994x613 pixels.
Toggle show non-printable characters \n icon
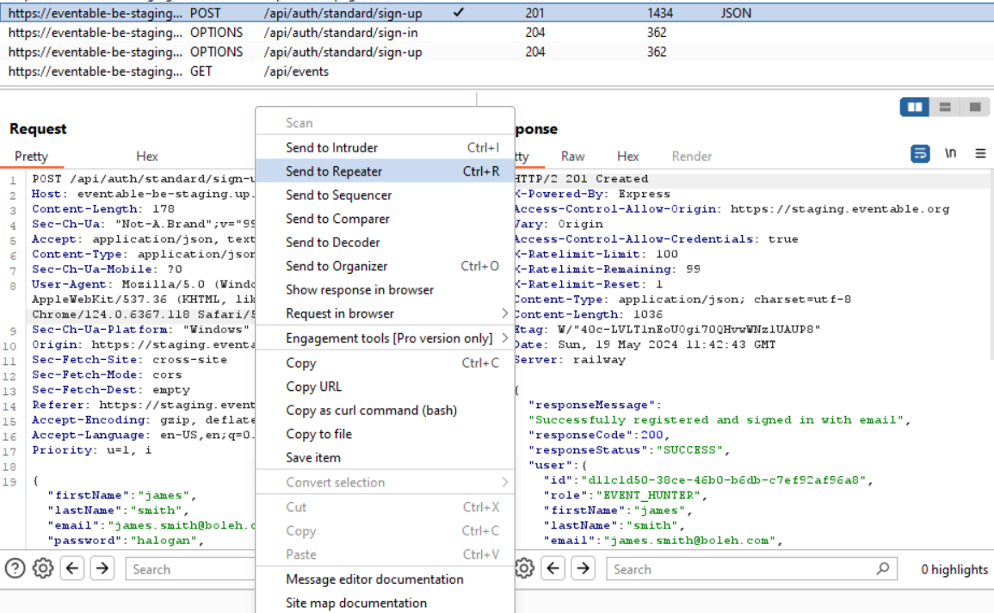point(950,153)
